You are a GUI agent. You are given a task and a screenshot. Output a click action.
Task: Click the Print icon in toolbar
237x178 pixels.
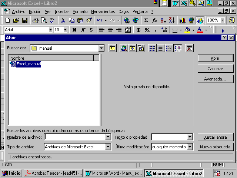[36, 20]
